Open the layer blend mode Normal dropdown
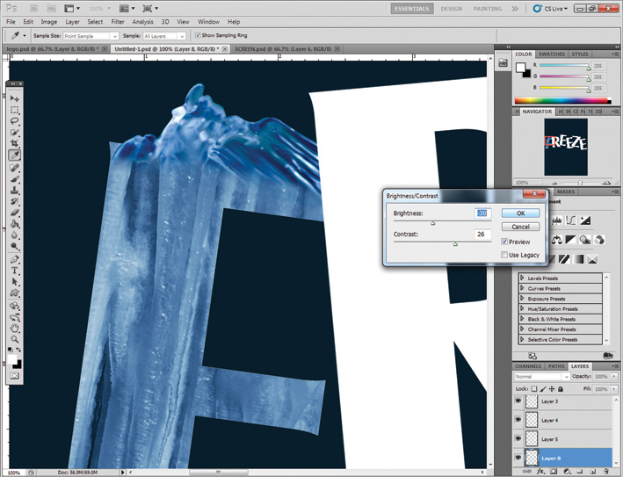The image size is (623, 477). pos(540,377)
